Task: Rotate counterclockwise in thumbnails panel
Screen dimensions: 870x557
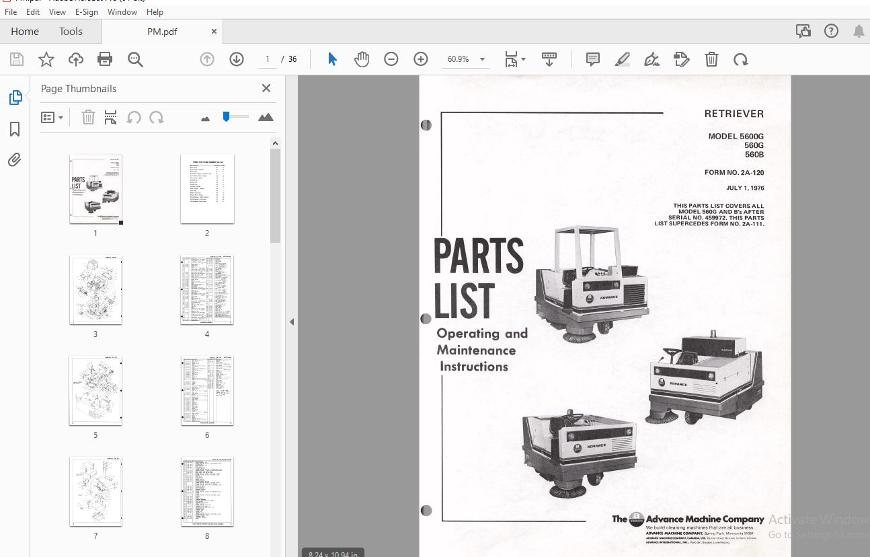Action: (x=134, y=117)
